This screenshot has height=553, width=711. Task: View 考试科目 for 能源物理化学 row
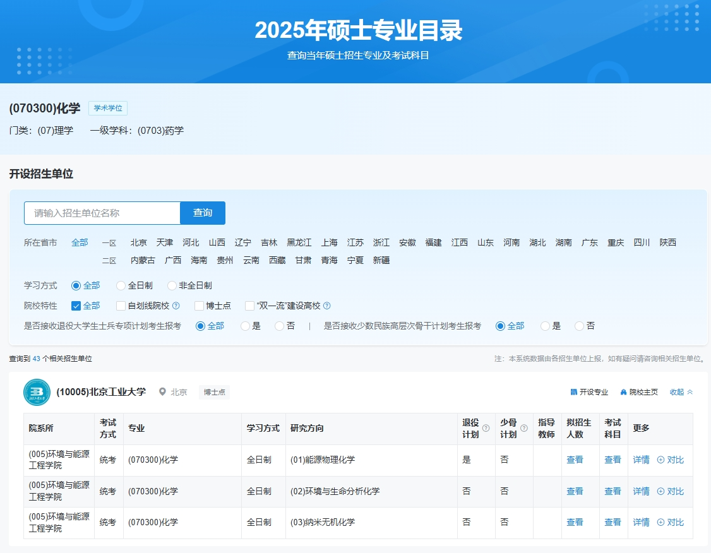[x=612, y=460]
